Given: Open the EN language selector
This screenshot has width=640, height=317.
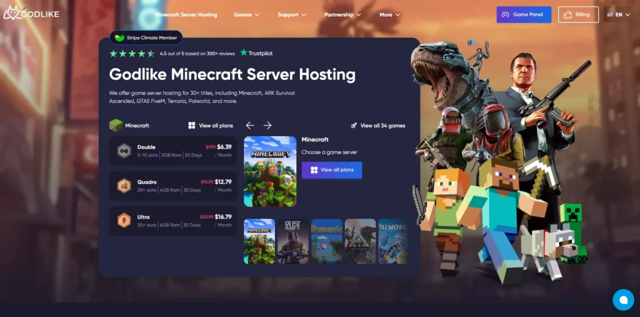Looking at the screenshot, I should [618, 15].
